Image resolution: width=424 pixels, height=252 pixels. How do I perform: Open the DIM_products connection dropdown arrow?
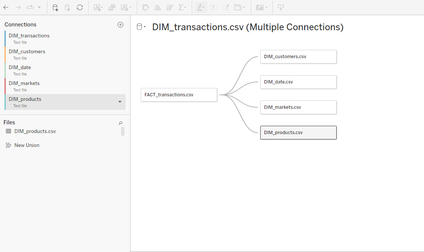(120, 102)
